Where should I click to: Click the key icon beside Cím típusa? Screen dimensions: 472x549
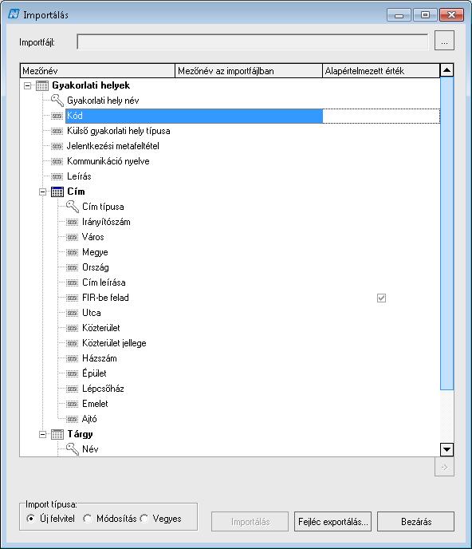click(x=73, y=207)
